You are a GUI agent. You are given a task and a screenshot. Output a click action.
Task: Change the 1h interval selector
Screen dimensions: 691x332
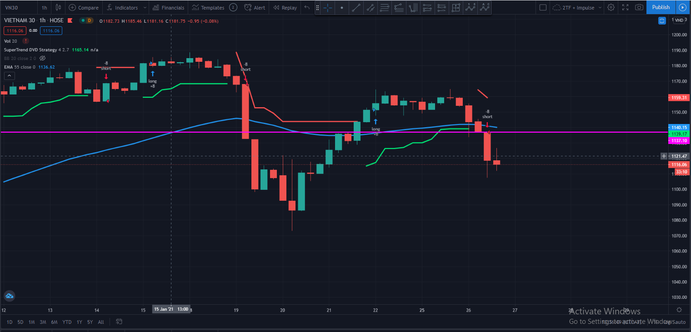click(44, 7)
